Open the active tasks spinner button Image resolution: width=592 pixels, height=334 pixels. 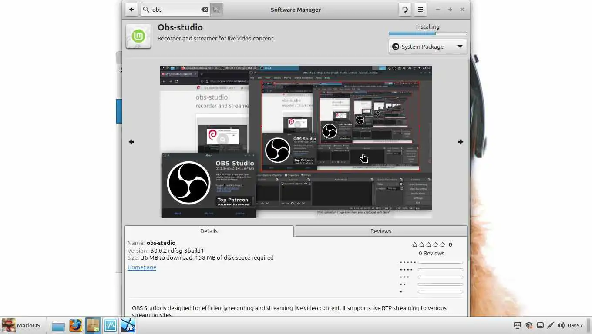[405, 10]
